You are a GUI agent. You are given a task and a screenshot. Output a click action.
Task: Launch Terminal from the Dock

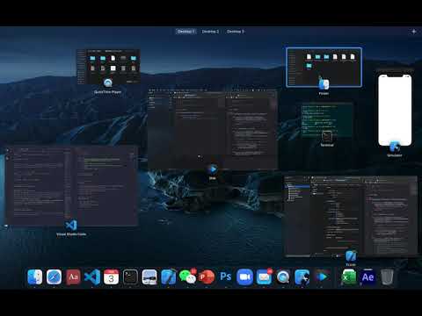[x=130, y=276]
